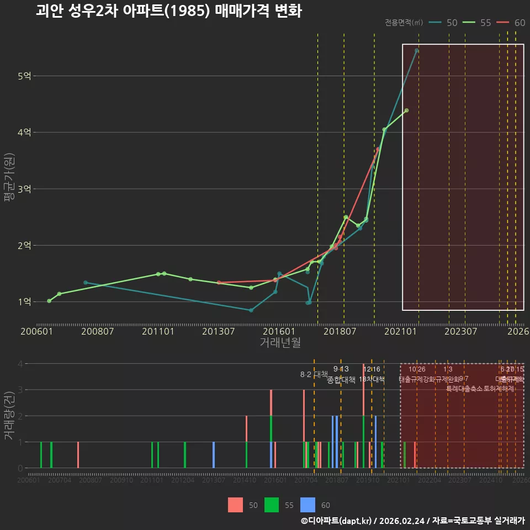Click the tallest bar reaching 4 in volume chart

[364, 416]
